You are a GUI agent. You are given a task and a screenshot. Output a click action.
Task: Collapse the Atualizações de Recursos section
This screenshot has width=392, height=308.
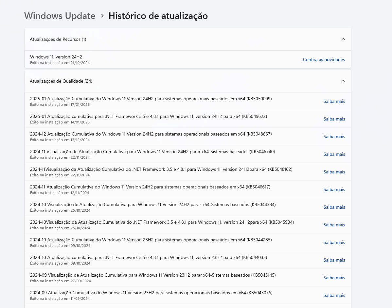click(x=343, y=39)
